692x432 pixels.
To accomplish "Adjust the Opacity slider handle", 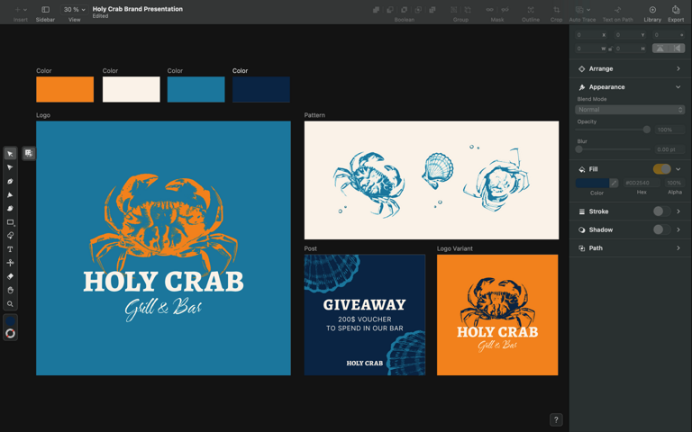I will pos(647,130).
